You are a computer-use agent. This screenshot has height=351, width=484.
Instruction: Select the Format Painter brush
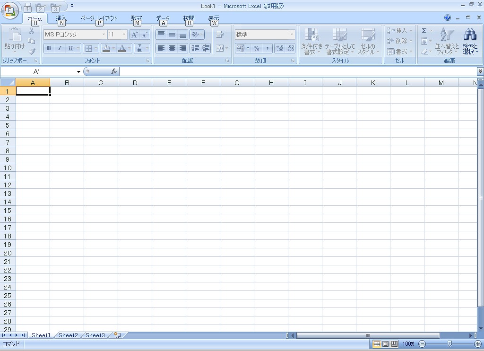32,51
